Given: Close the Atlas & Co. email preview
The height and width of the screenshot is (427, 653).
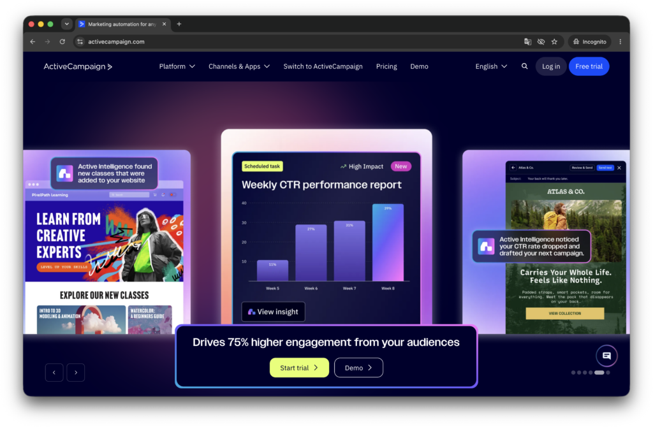Looking at the screenshot, I should [619, 168].
